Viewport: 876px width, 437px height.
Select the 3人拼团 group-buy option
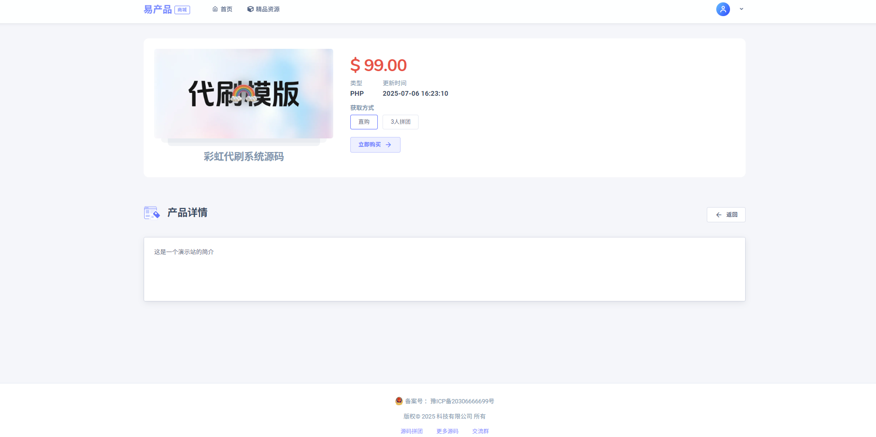click(401, 122)
